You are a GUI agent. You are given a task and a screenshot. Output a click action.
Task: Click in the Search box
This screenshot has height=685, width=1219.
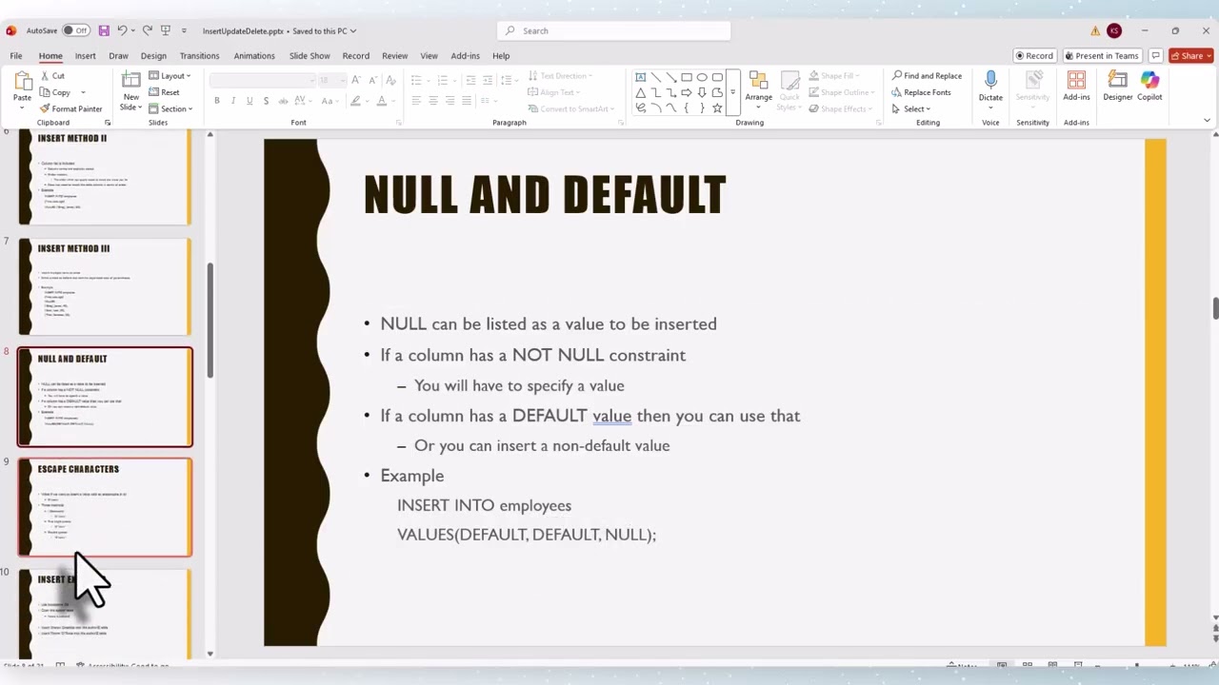[x=613, y=30]
